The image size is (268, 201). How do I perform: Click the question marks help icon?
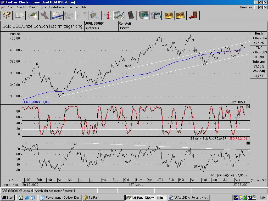point(7,15)
